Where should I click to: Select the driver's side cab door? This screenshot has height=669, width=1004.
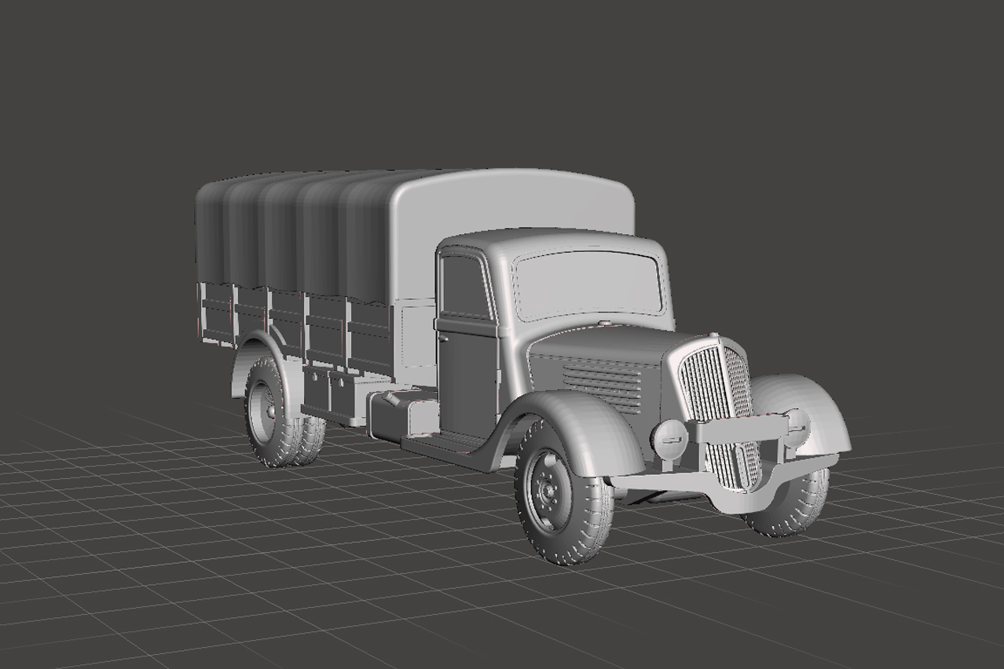pyautogui.click(x=468, y=369)
